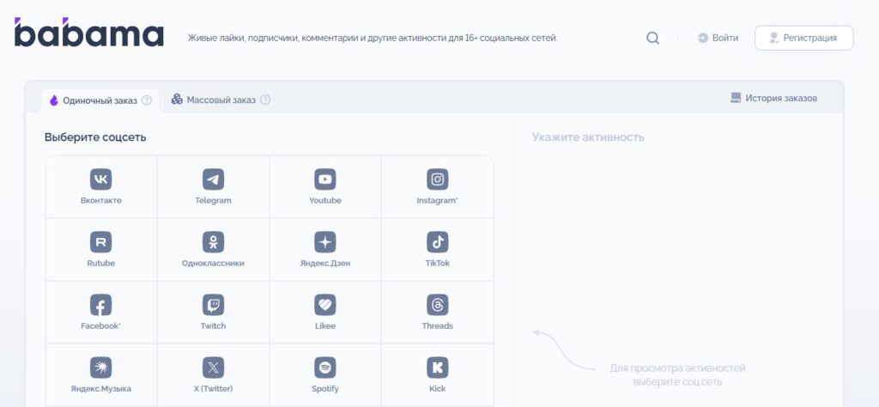Click the Likee label text
Screen dimensions: 879x407
[x=325, y=326]
